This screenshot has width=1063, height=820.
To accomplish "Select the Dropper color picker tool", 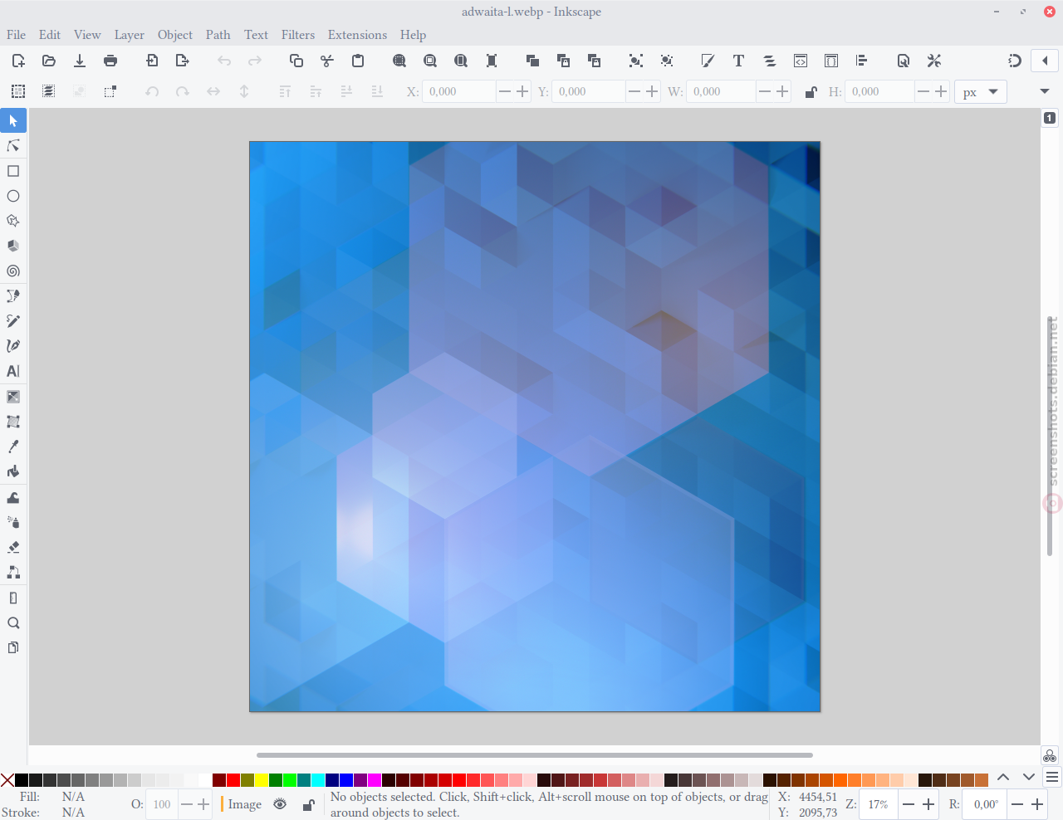I will tap(13, 447).
